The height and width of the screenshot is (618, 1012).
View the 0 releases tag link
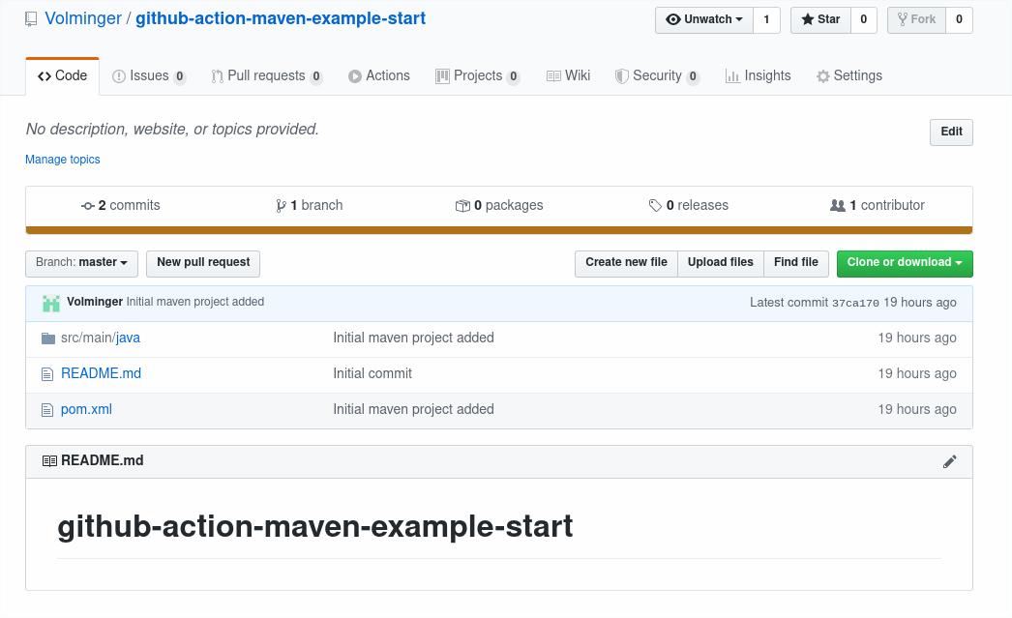point(689,205)
